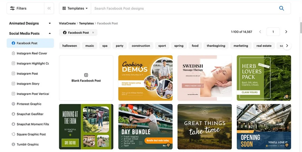302x152 pixels.
Task: Show more tag suggestions with right arrow
Action: click(287, 46)
